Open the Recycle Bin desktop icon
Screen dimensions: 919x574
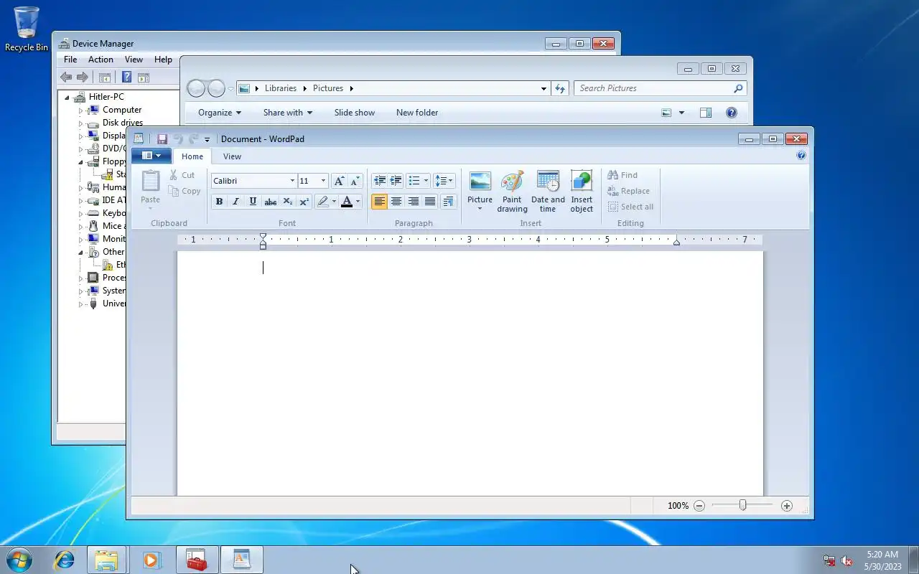27,29
